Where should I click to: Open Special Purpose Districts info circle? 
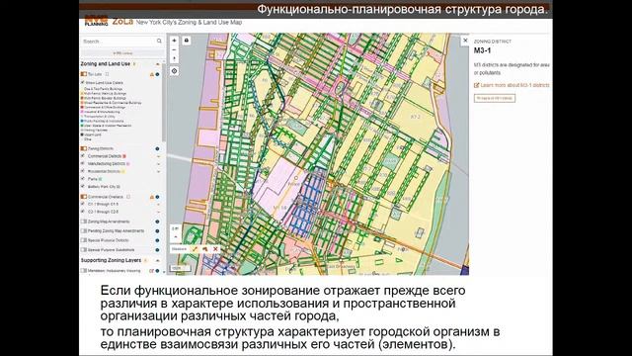coord(157,240)
